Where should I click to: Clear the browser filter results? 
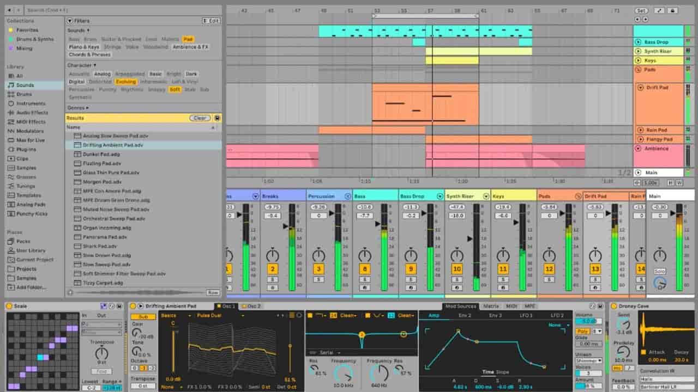[200, 117]
